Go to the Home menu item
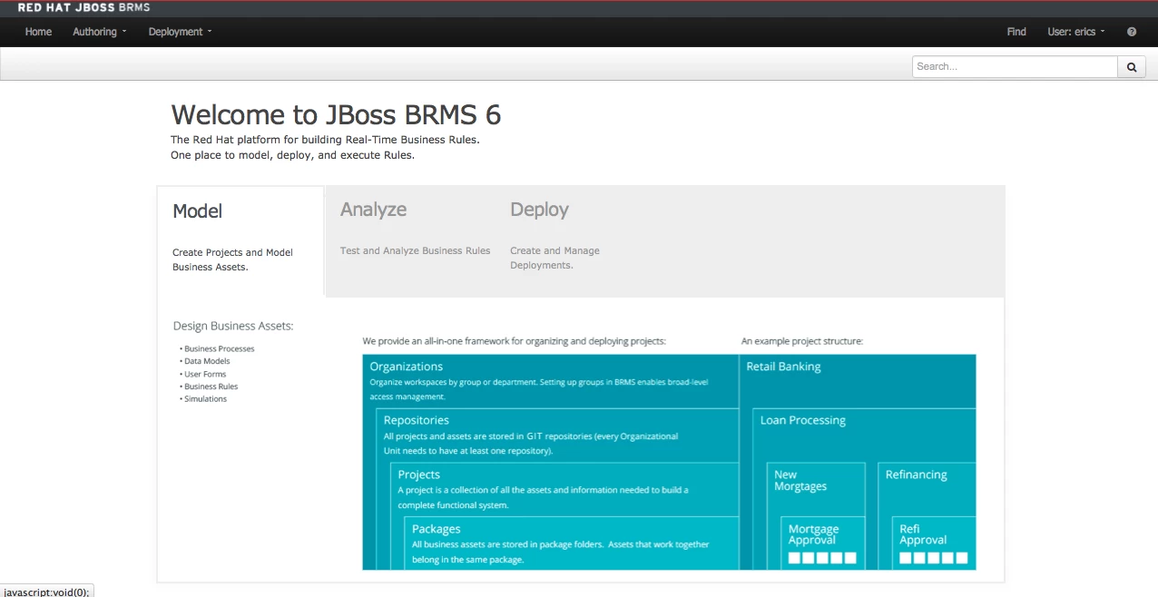The image size is (1158, 597). [38, 32]
